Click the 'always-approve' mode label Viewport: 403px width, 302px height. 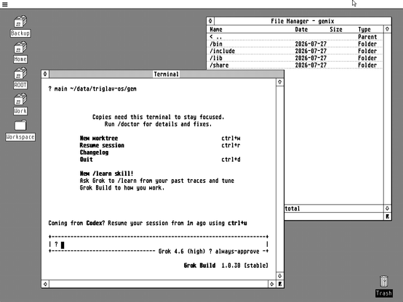click(237, 251)
